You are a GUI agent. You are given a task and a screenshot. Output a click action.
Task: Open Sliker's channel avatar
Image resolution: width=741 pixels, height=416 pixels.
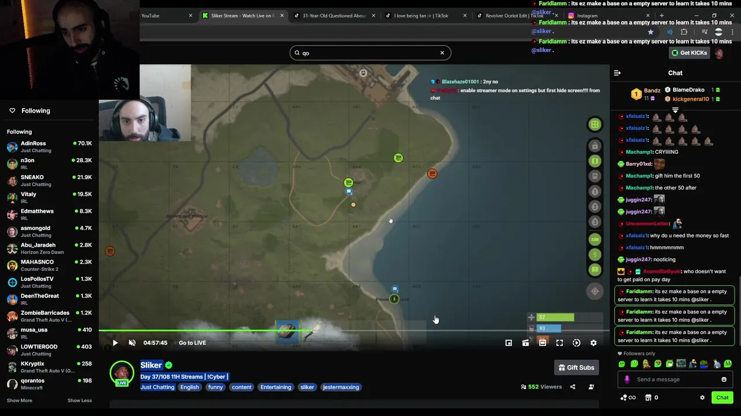(122, 373)
